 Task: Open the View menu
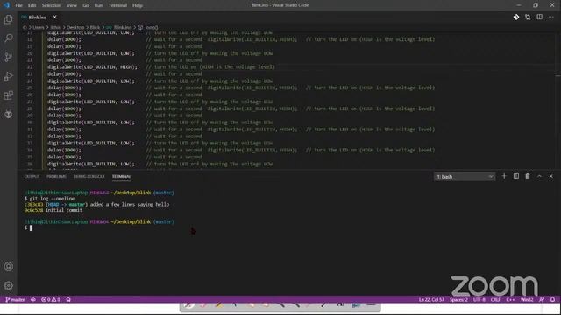[72, 5]
